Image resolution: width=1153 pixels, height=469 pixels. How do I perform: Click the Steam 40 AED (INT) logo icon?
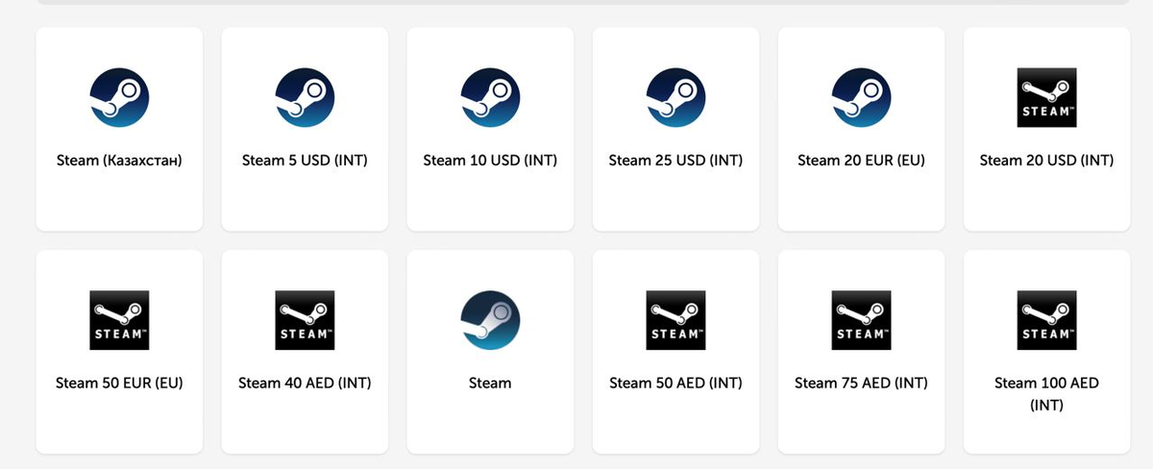coord(305,320)
